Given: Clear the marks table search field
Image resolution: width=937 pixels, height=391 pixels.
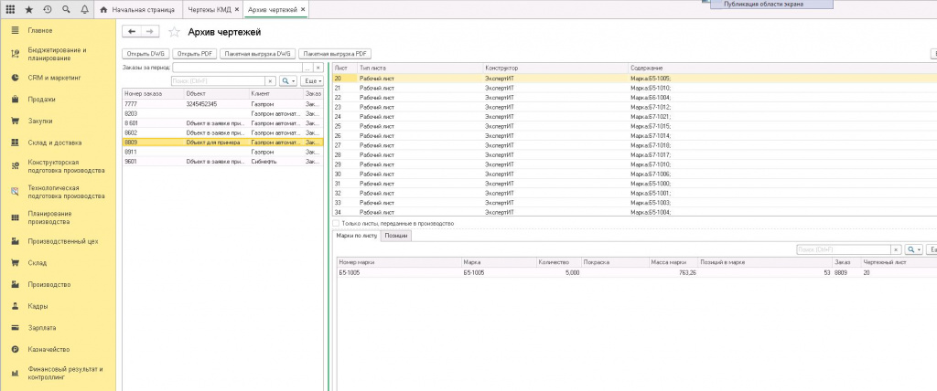Looking at the screenshot, I should click(x=897, y=249).
